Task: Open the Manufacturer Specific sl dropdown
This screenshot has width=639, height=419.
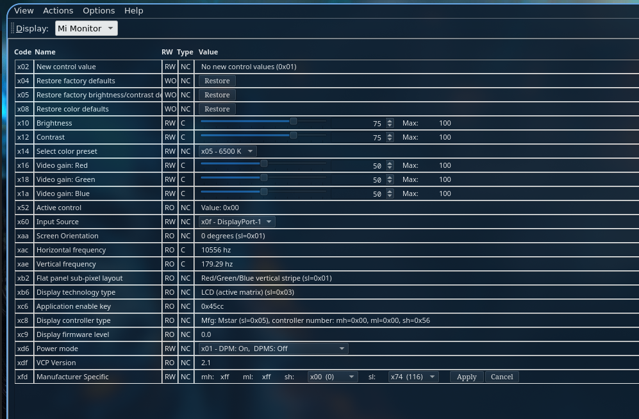Action: tap(413, 377)
